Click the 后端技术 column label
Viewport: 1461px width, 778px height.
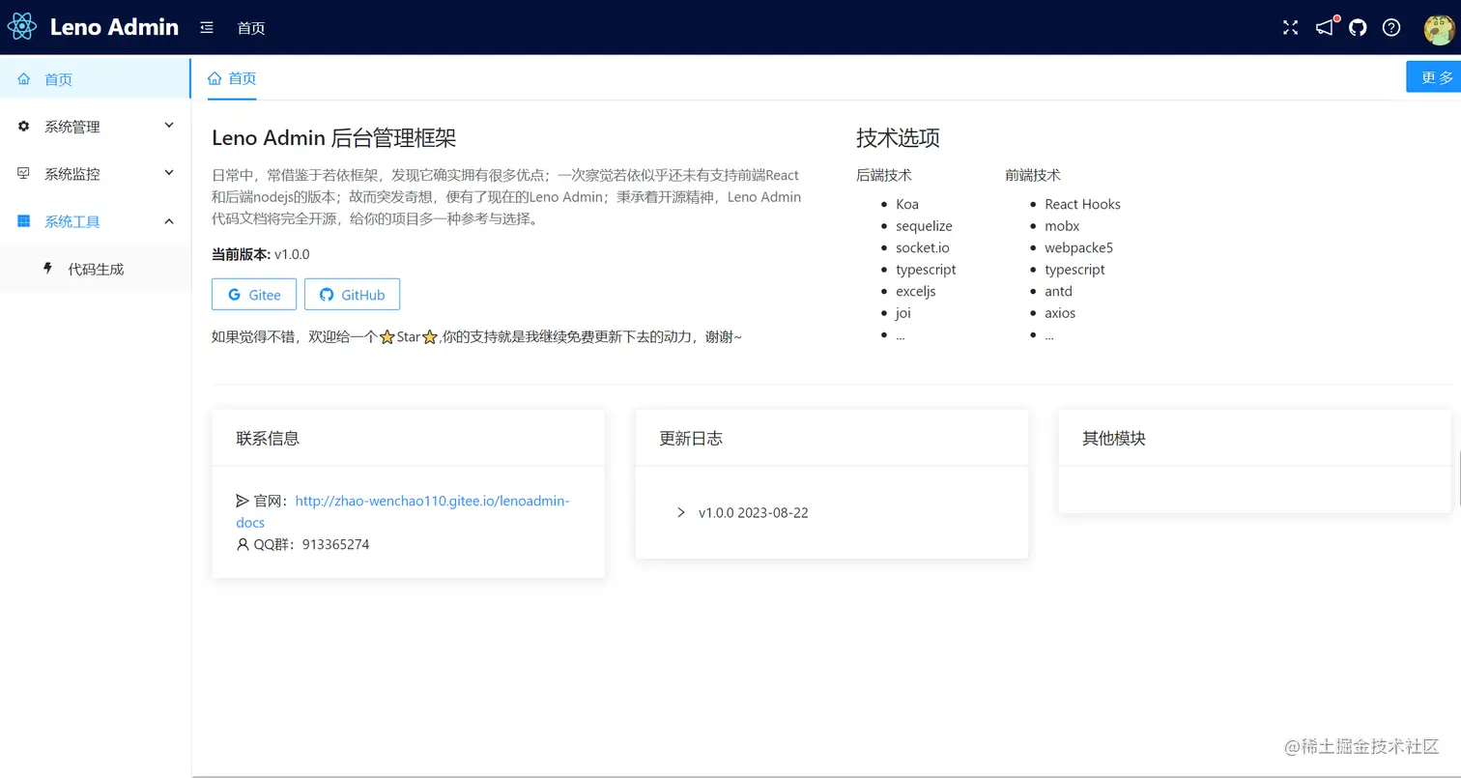point(884,175)
